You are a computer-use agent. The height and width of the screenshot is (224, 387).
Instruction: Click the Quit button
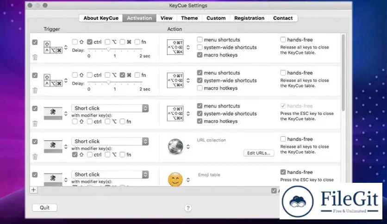pos(45,207)
